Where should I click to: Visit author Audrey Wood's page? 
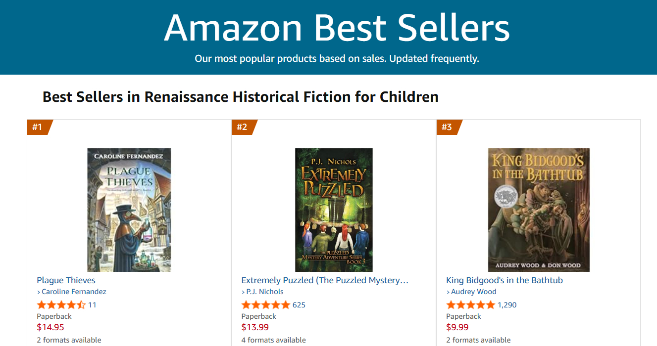pyautogui.click(x=473, y=292)
